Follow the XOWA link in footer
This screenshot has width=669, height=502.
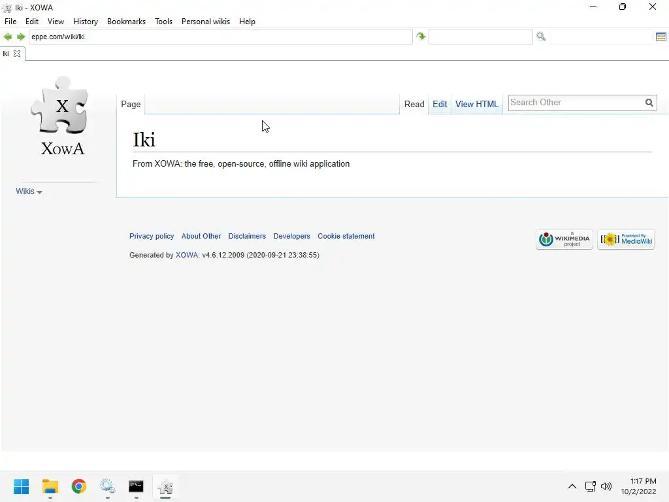point(187,255)
